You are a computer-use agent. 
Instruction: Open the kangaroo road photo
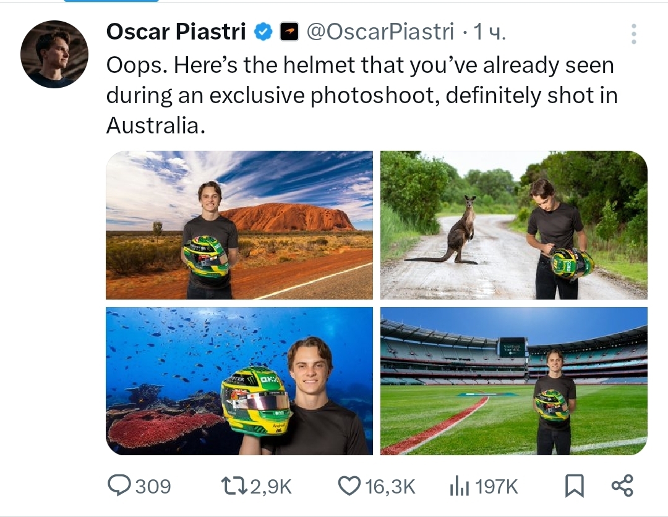coord(513,225)
